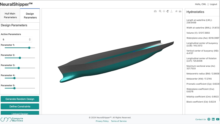
Task: Select the 'Metacentric radius (BM)' row
Action: pyautogui.click(x=203, y=74)
